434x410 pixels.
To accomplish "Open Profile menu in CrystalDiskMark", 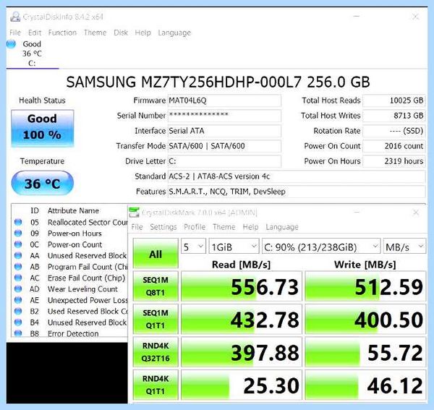I will point(195,227).
